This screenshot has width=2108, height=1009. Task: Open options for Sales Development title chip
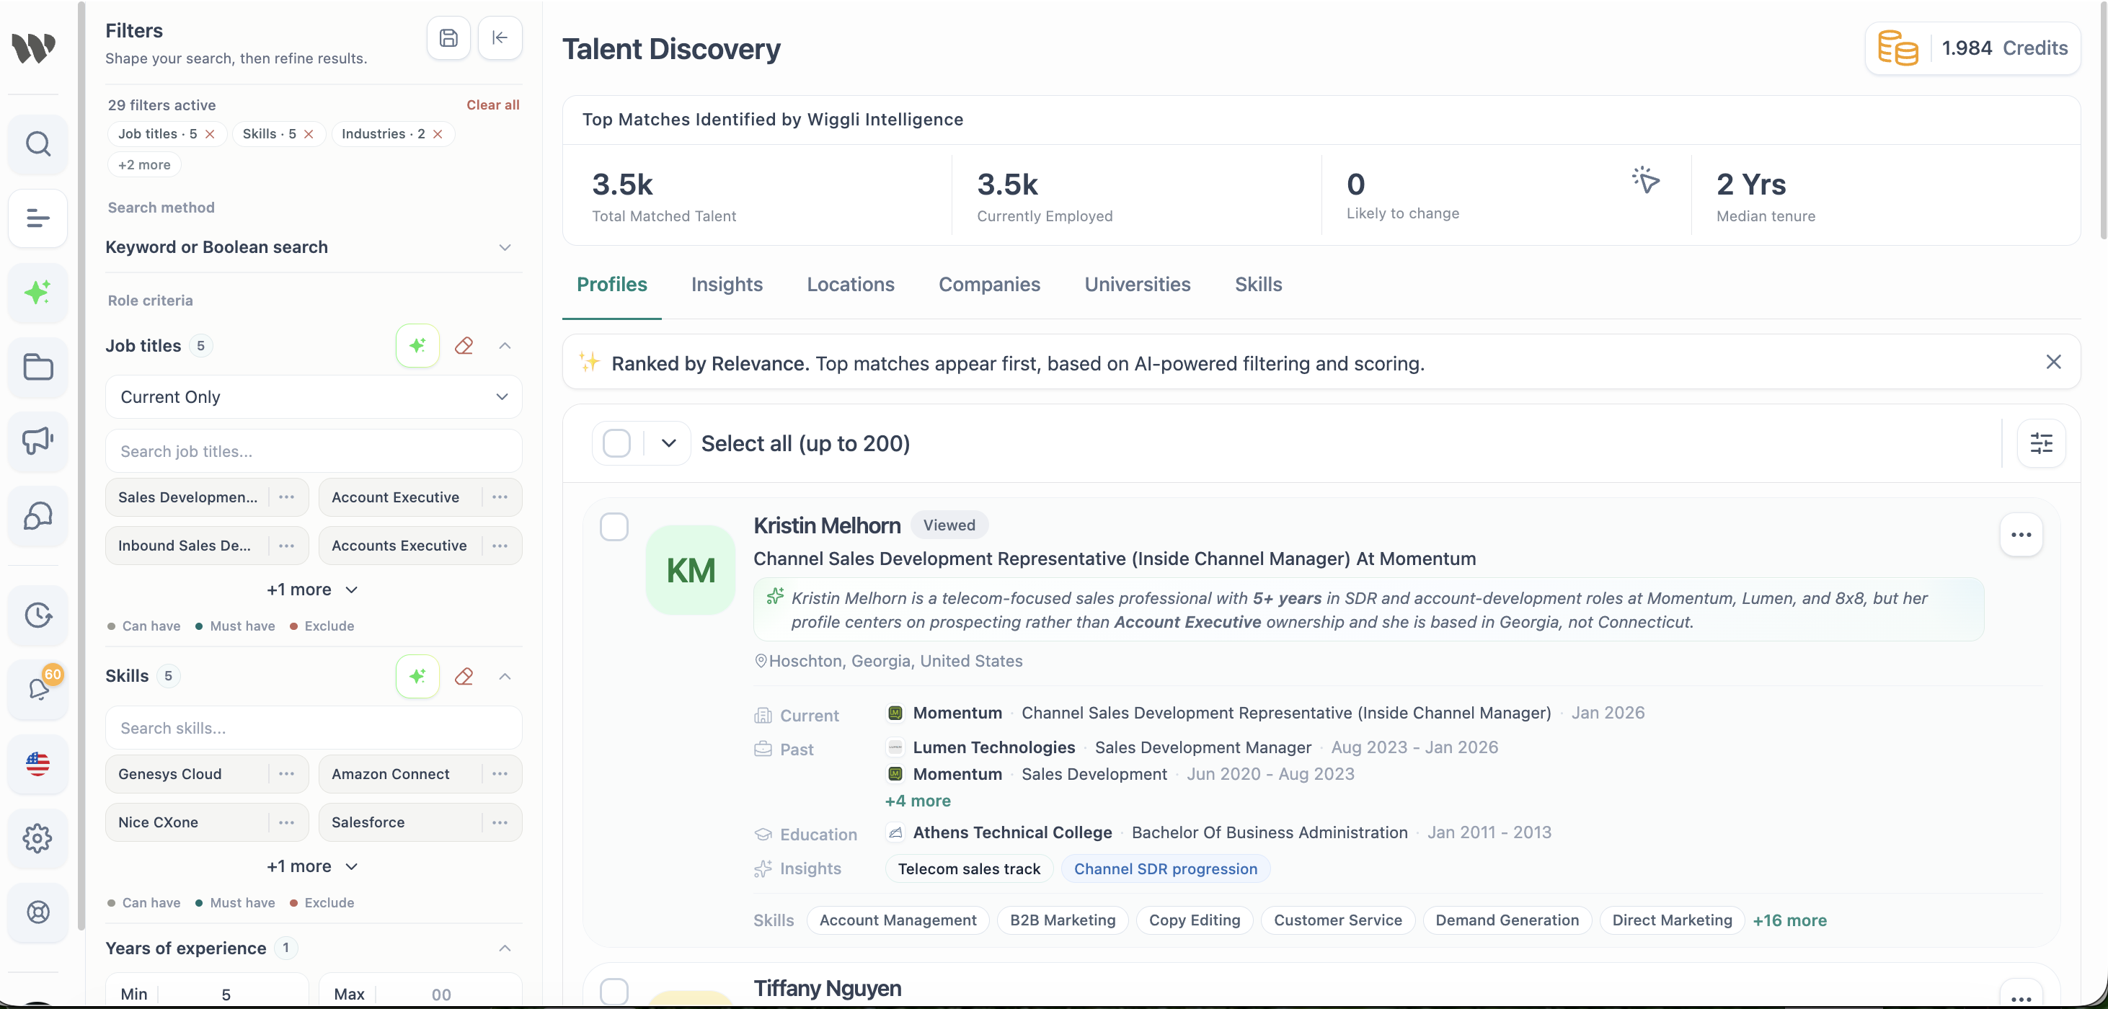[286, 497]
